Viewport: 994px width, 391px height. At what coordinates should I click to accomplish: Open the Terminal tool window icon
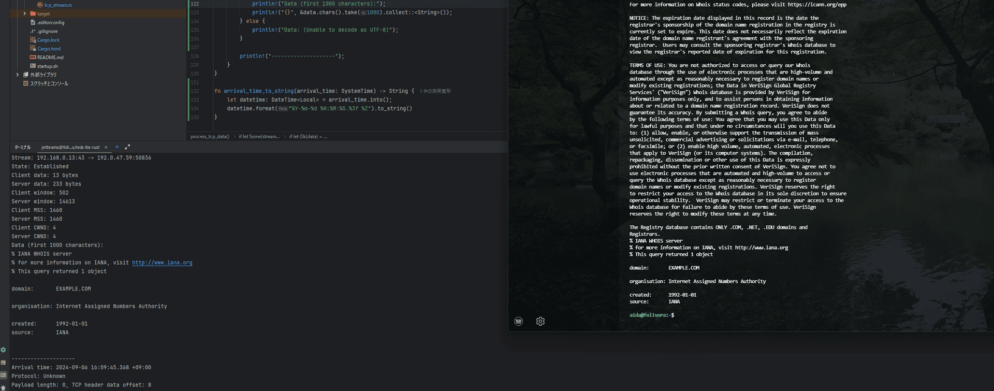[x=3, y=375]
